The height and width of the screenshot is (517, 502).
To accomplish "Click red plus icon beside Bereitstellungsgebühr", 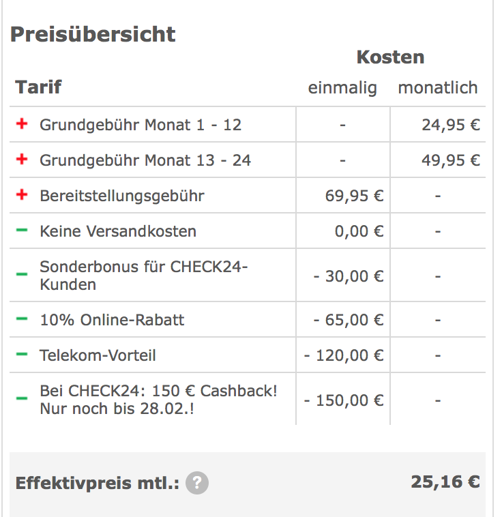I will click(x=22, y=194).
